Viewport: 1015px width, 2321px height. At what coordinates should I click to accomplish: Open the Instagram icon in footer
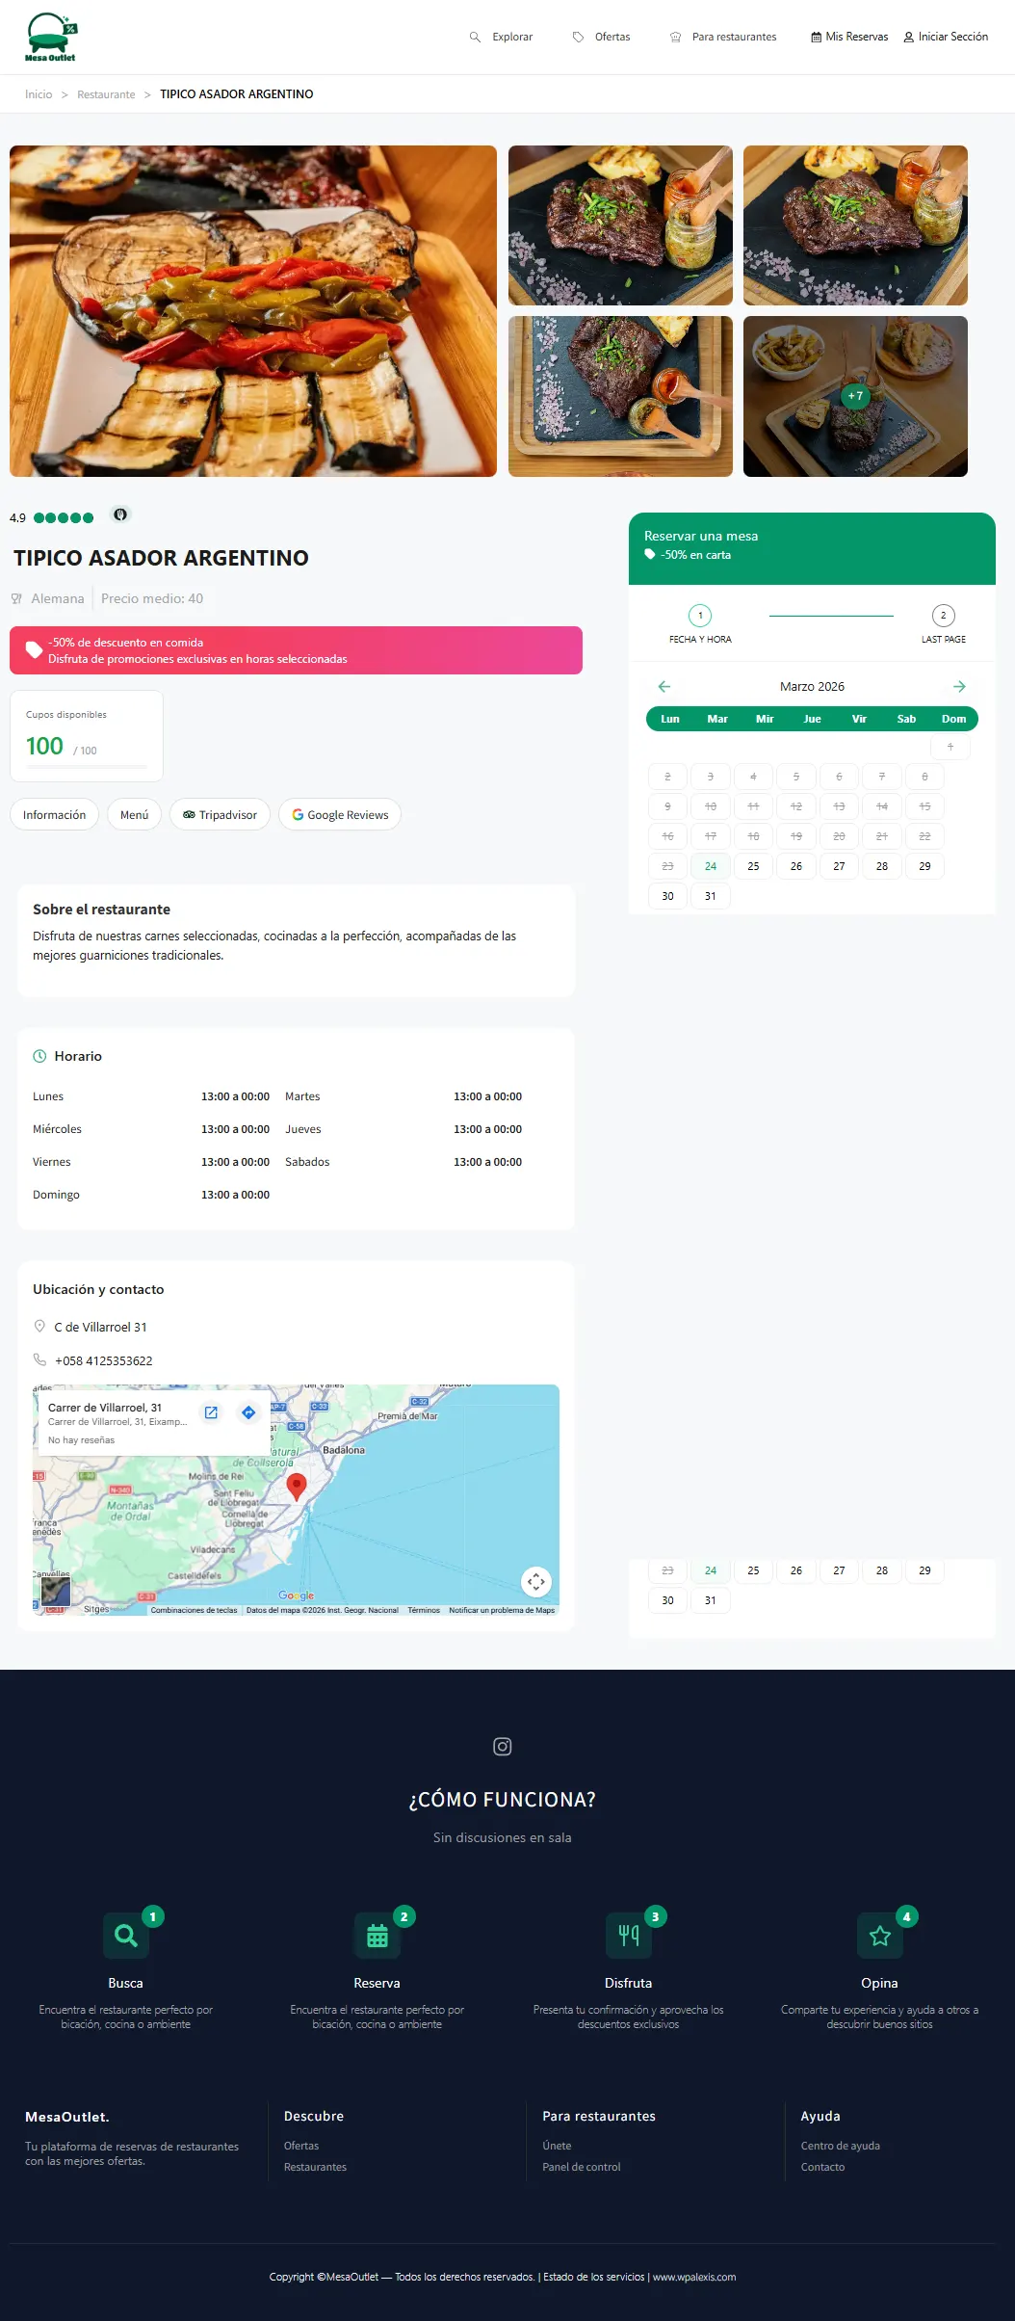pos(502,1746)
